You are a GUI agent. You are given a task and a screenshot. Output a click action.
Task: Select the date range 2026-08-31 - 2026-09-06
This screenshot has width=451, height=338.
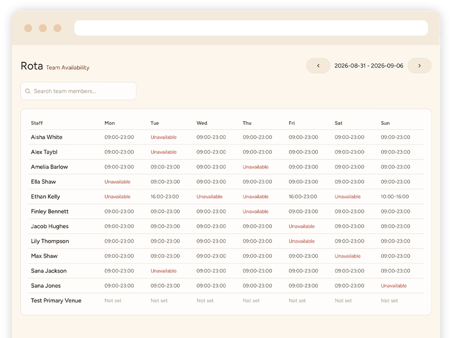[369, 65]
